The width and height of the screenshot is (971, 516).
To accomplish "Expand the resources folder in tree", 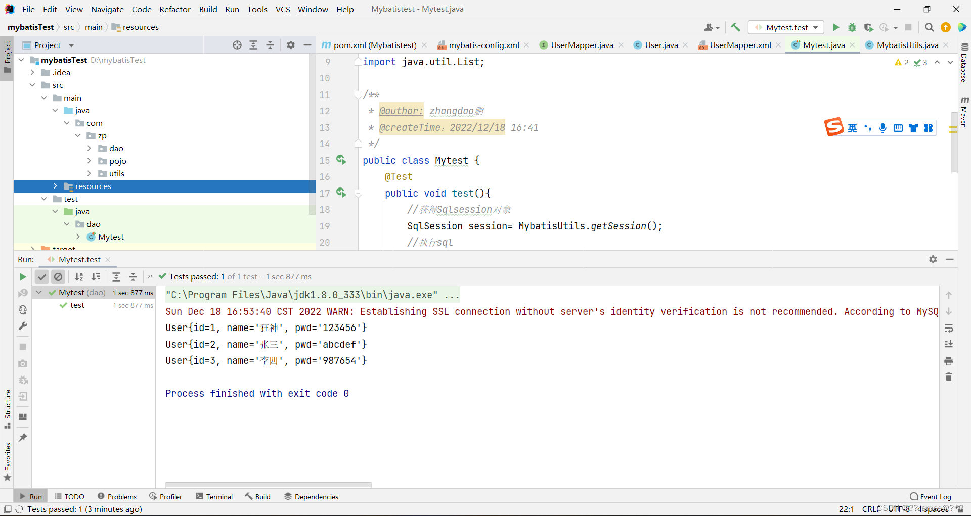I will [x=55, y=186].
